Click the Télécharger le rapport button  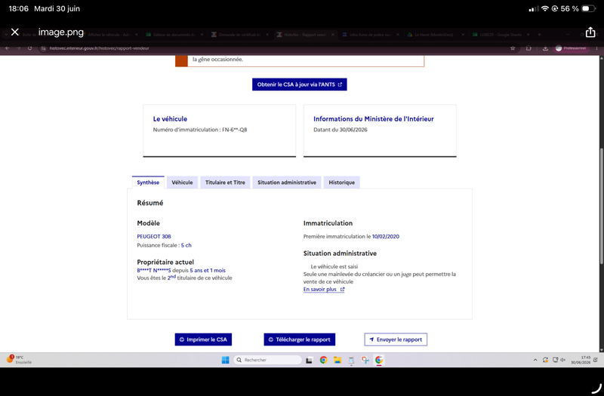[x=299, y=339]
